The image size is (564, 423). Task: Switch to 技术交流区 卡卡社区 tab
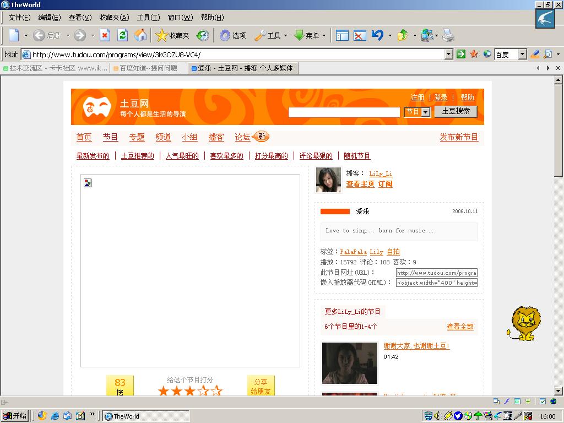[56, 68]
